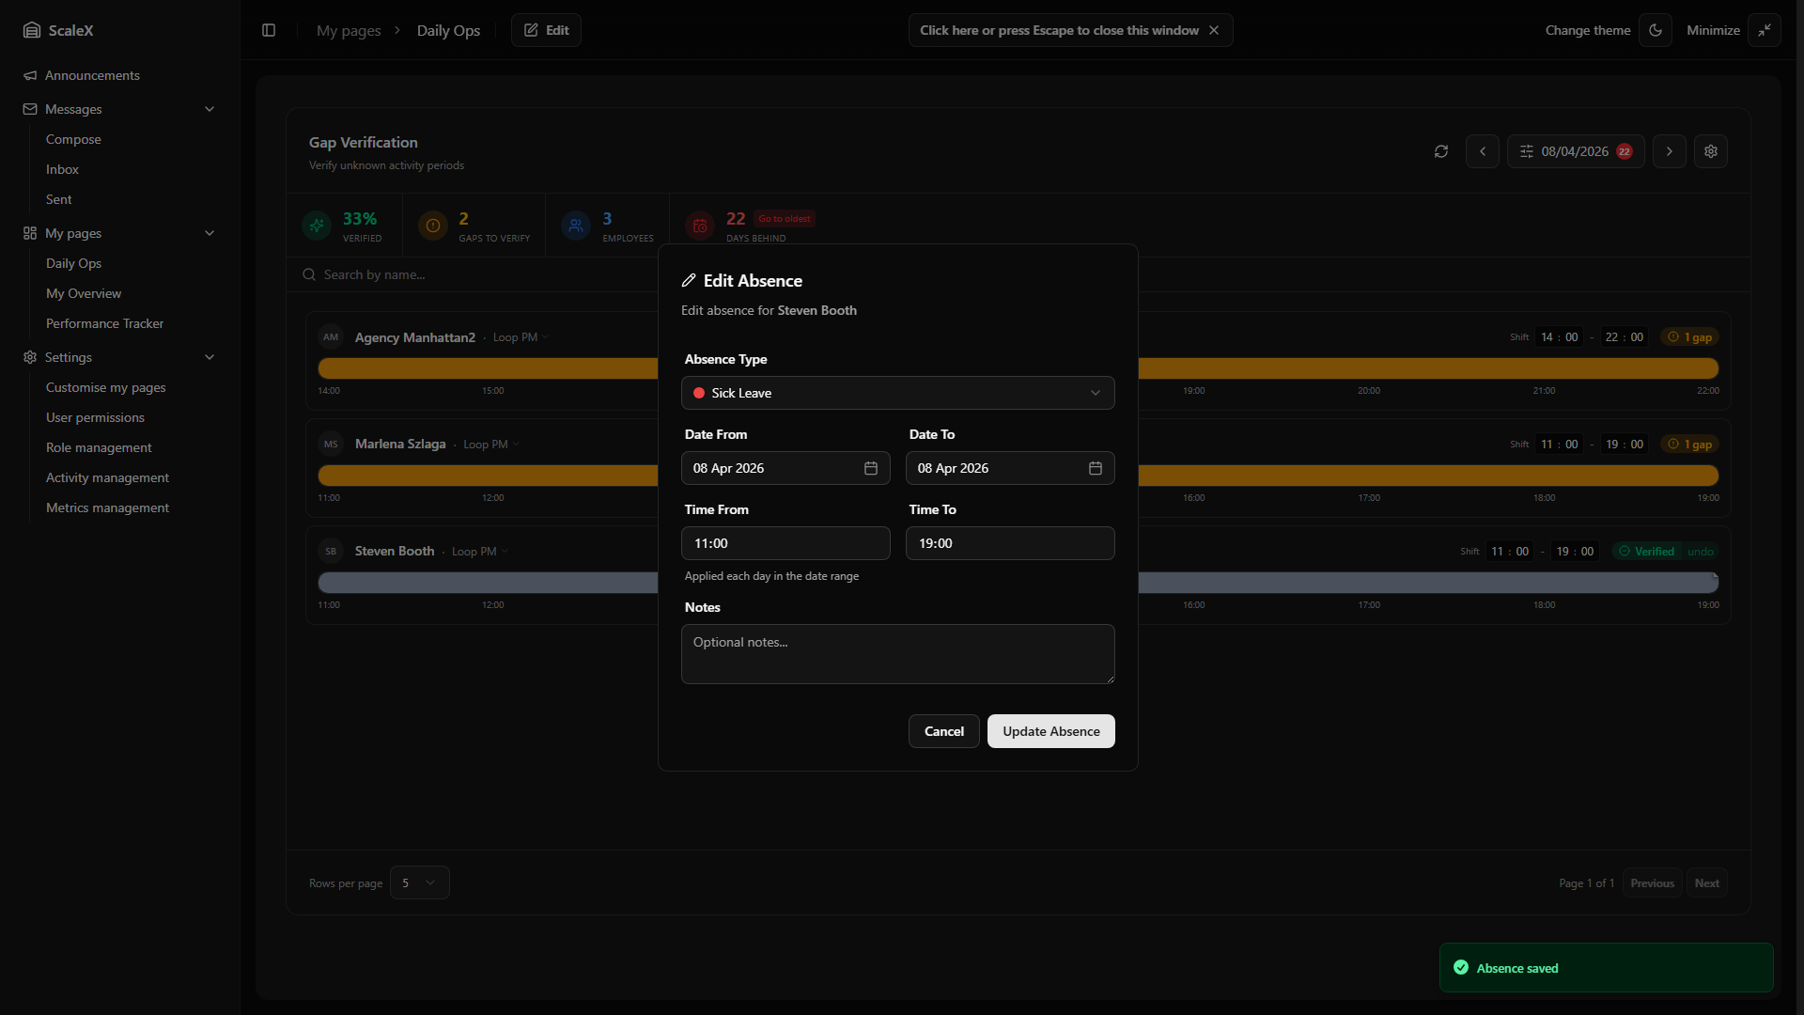Click the refresh icon in Gap Verification
Screen dimensions: 1804x1015
[x=1440, y=151]
